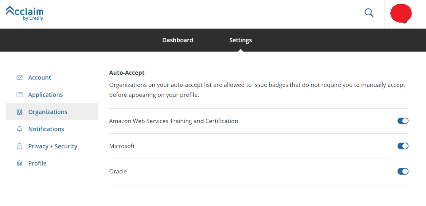Click the building icon beside Organizations
Image resolution: width=426 pixels, height=206 pixels.
click(20, 112)
